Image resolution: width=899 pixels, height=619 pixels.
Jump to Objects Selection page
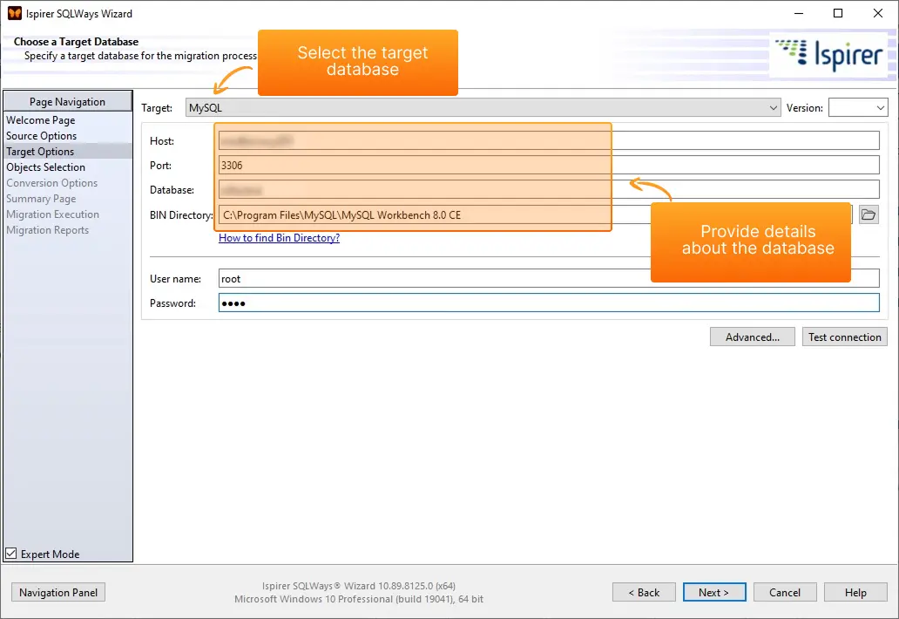(46, 167)
